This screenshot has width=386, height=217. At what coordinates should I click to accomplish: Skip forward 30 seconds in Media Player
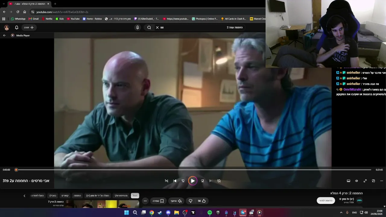202,181
